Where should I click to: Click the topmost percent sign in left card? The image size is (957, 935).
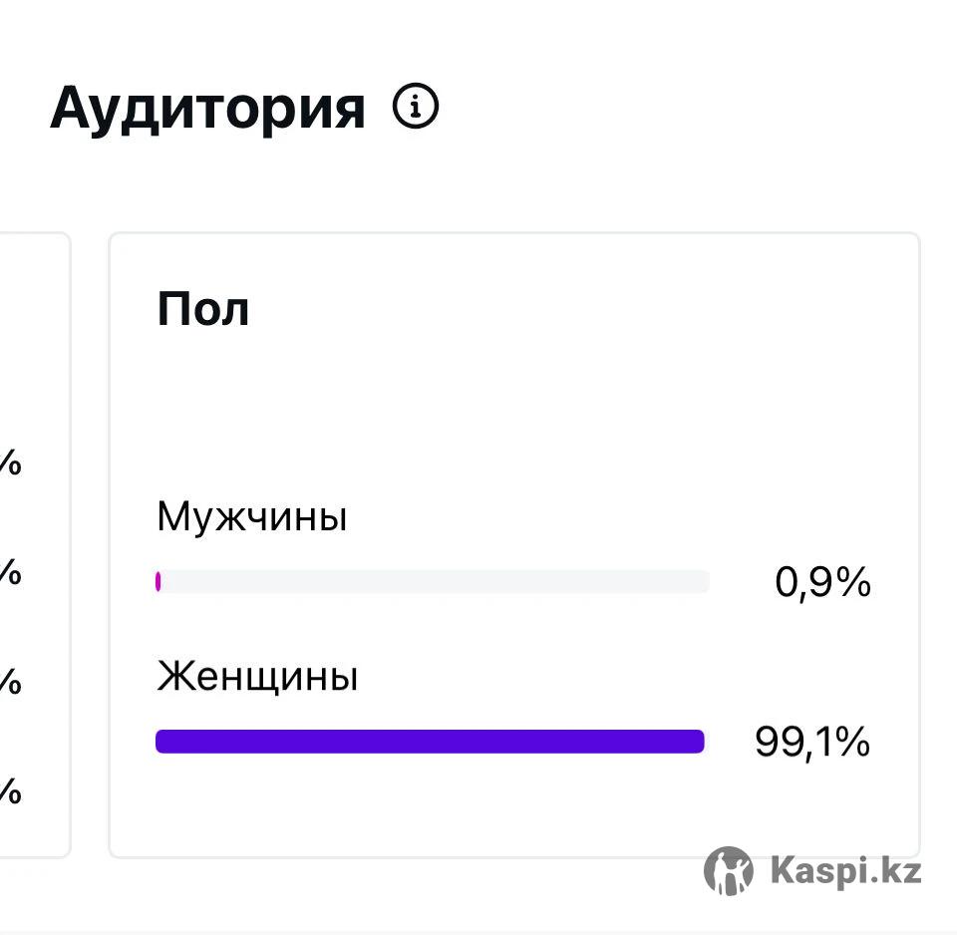tap(11, 465)
